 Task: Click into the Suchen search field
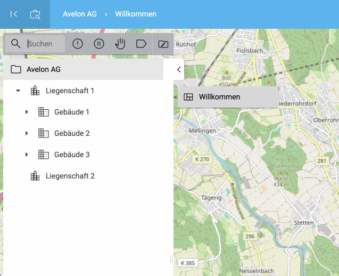[45, 44]
